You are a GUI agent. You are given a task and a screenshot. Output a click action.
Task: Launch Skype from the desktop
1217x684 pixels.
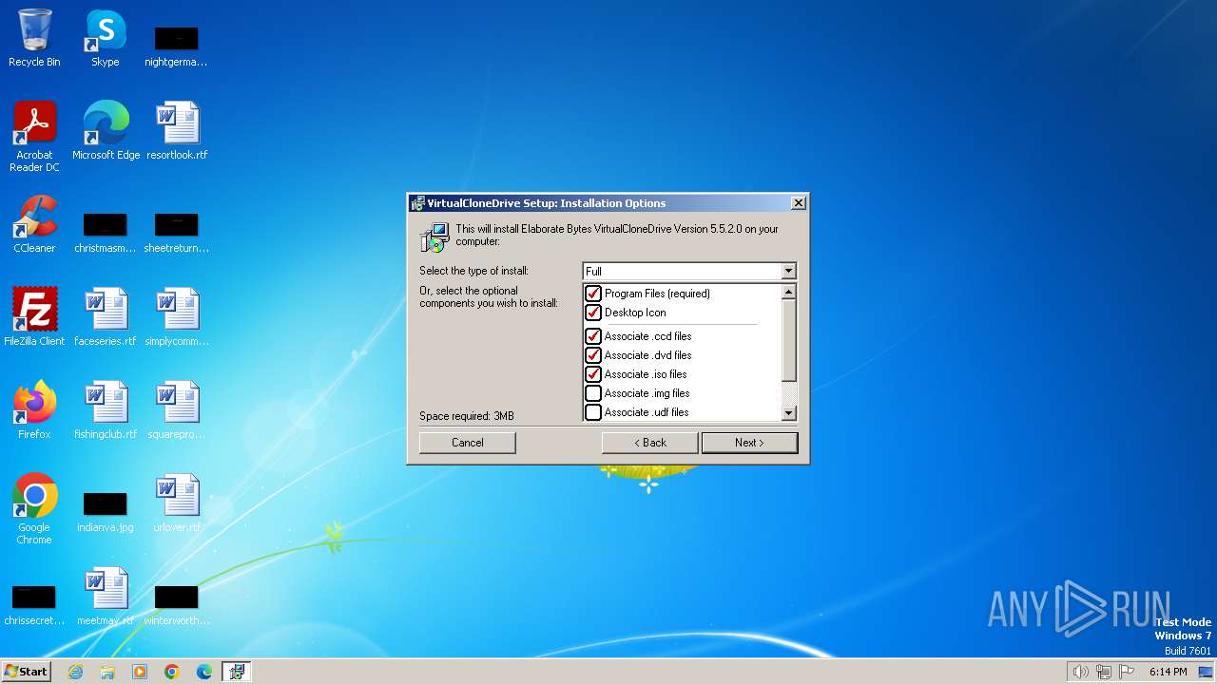click(x=106, y=38)
